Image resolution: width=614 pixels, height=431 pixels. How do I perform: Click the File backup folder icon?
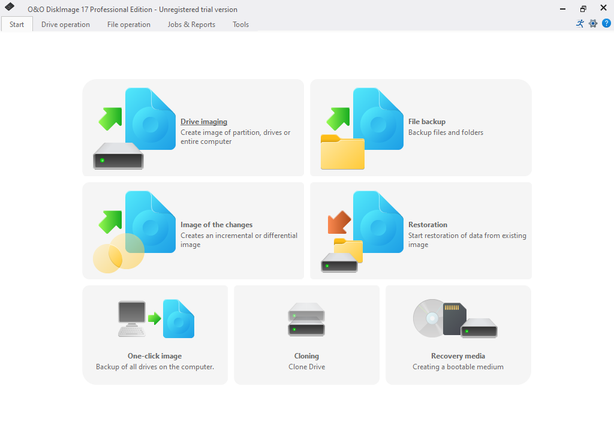(x=362, y=128)
